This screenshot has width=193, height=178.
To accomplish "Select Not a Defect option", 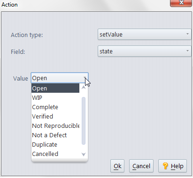I will 55,135.
